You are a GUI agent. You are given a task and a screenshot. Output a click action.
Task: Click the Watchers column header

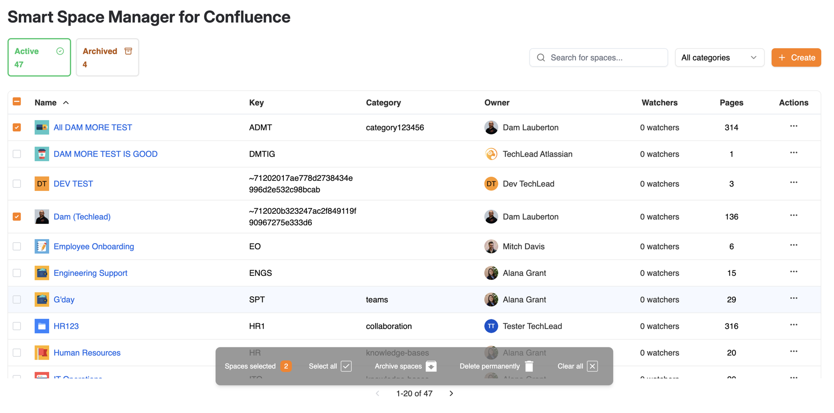(659, 103)
